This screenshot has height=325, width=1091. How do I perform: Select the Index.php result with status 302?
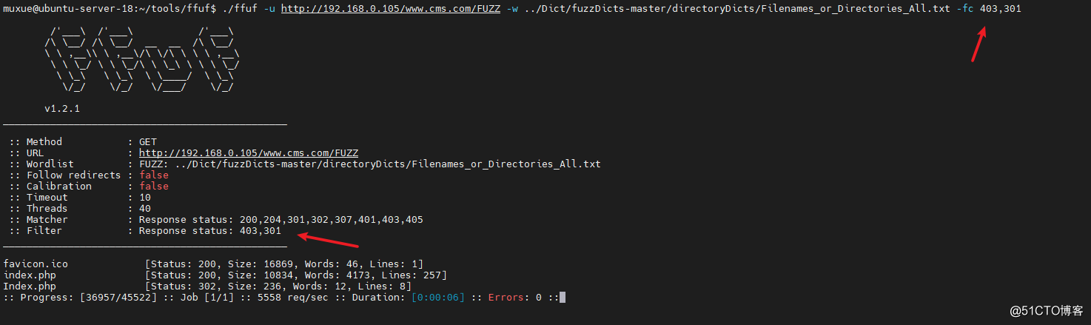(207, 286)
